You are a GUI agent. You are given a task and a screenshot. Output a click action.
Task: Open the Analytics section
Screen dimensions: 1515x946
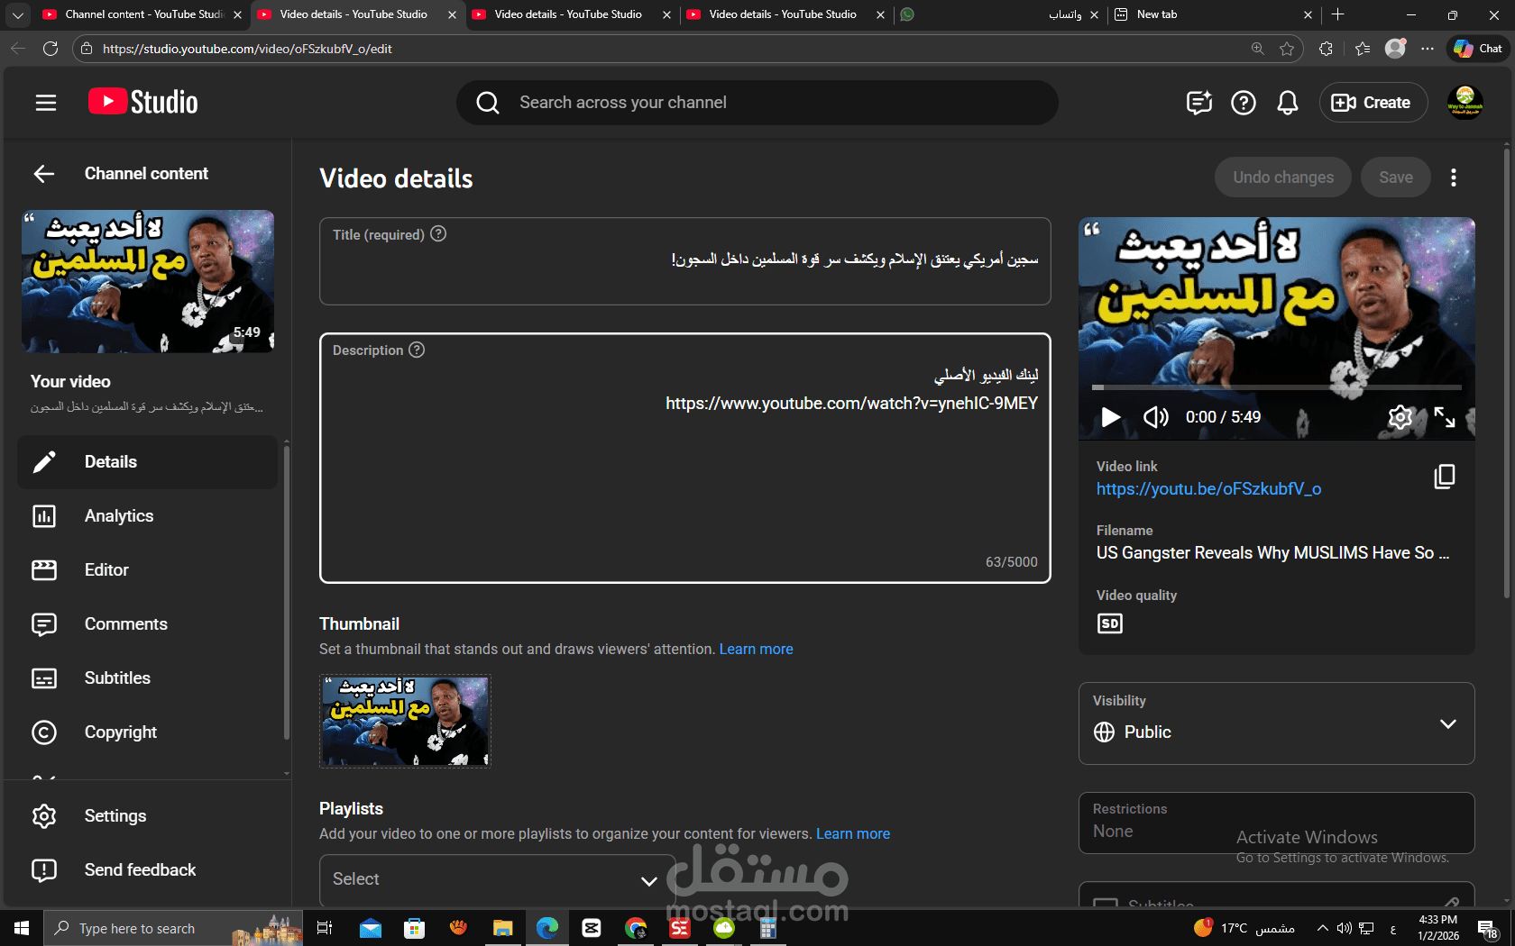118,515
